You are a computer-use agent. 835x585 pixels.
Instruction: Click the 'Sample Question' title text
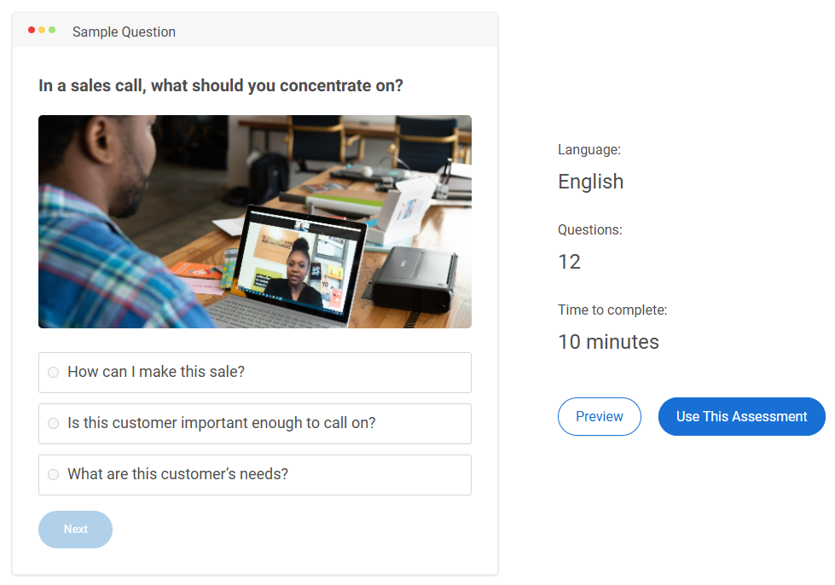pos(124,32)
